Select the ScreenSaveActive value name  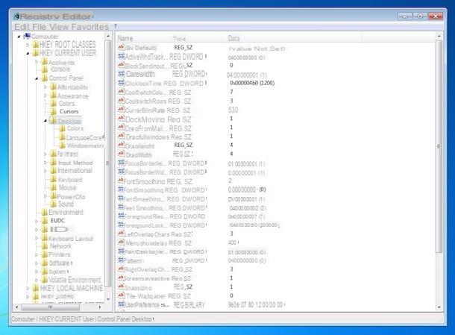[x=146, y=278]
